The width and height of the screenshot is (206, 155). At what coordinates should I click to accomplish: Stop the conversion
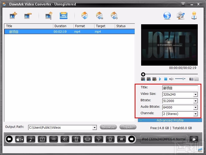(x=114, y=16)
